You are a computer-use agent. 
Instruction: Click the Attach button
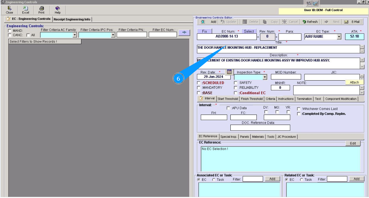(x=354, y=82)
